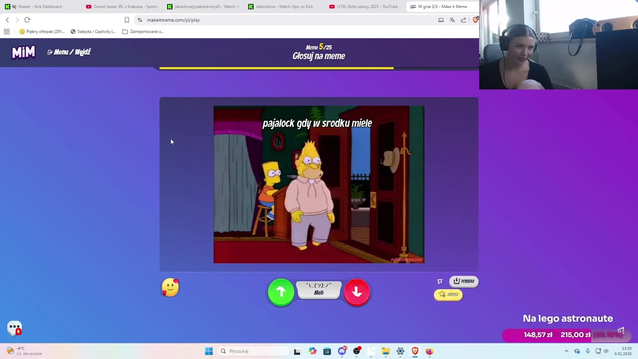
Task: Switch to jakiedonejtytakiestrimyxD Kick tab
Action: coord(202,6)
